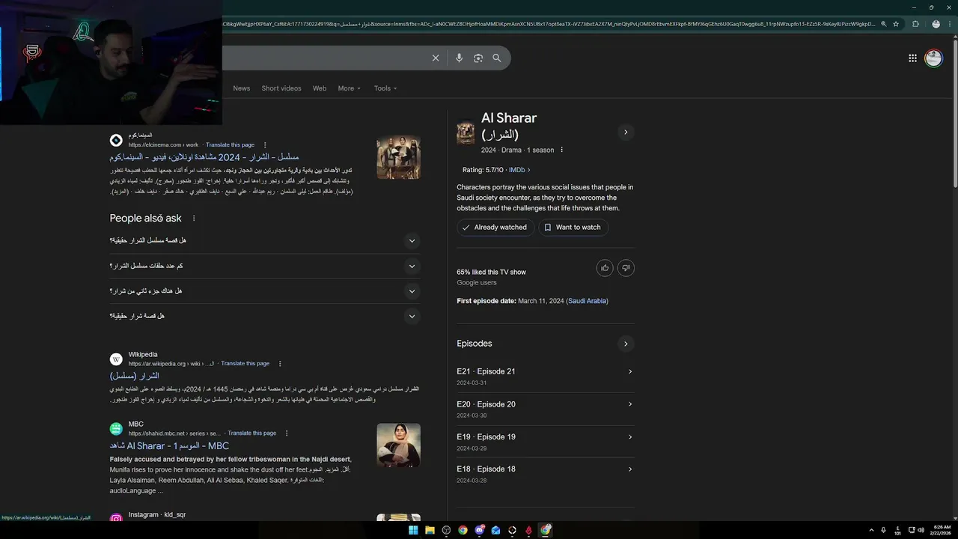The width and height of the screenshot is (958, 539).
Task: Expand question هل هناك جزء ثاني من شرار
Action: pyautogui.click(x=265, y=291)
